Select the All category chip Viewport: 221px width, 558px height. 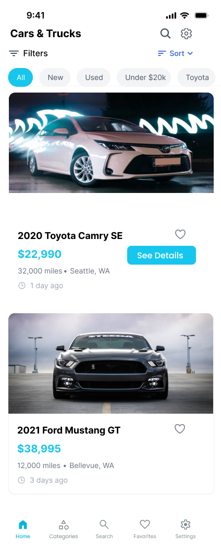pyautogui.click(x=20, y=77)
